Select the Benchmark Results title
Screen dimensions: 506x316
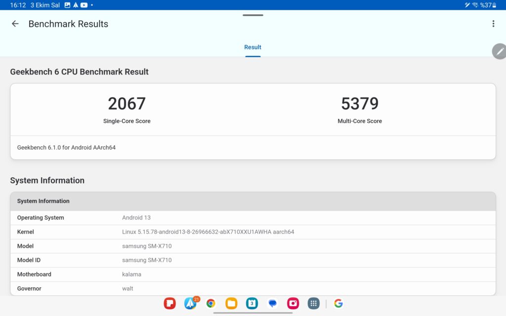click(68, 24)
